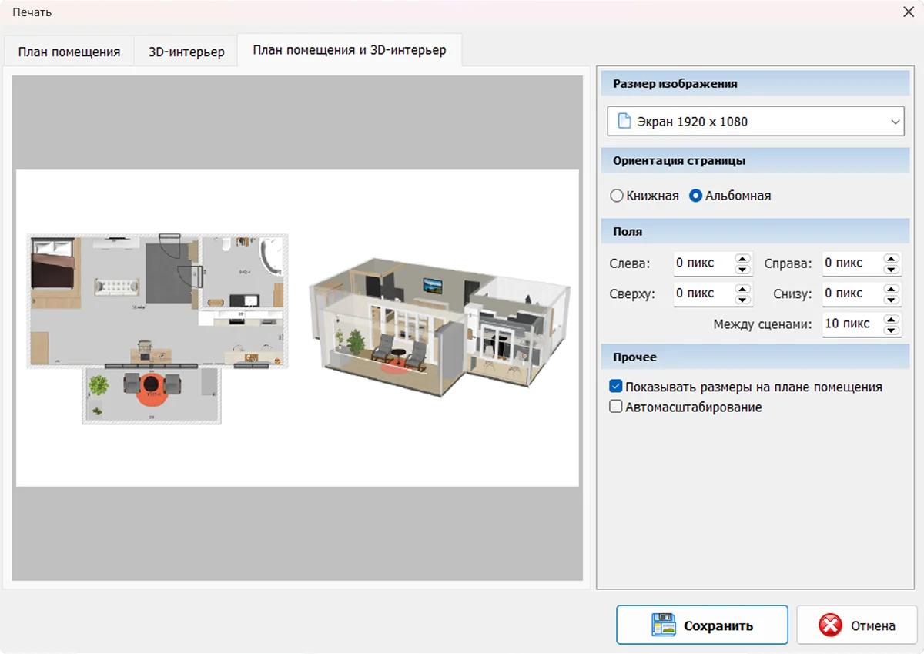Increase the Слева margin value
924x654 pixels.
point(743,259)
